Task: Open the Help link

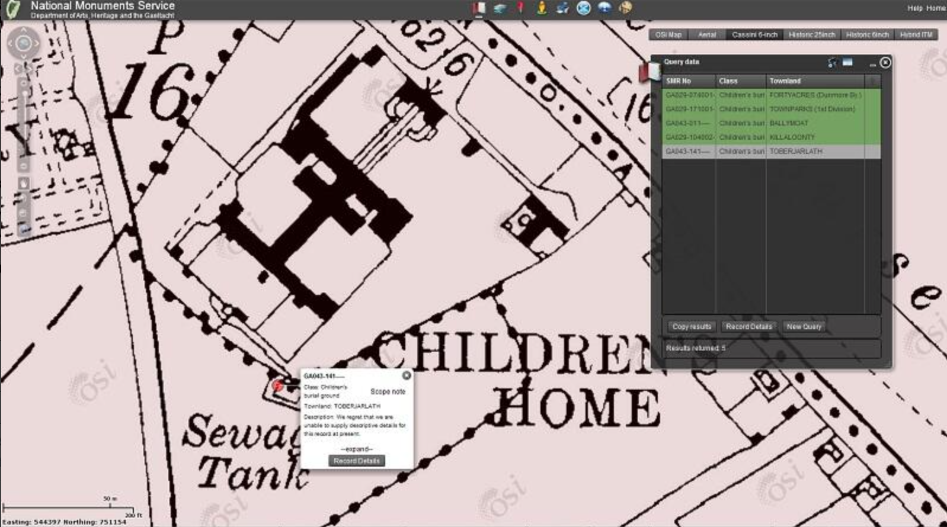Action: click(914, 8)
